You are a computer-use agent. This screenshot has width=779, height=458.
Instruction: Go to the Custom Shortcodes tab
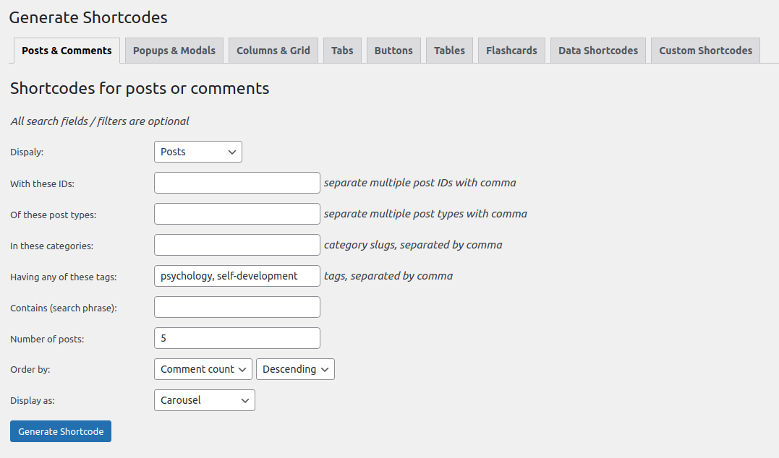point(705,51)
